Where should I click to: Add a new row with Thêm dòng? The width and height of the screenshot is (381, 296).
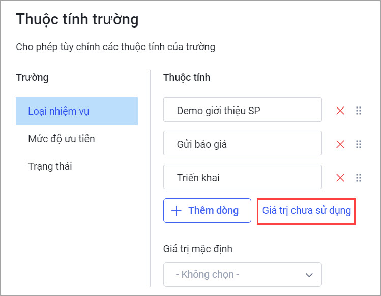207,210
